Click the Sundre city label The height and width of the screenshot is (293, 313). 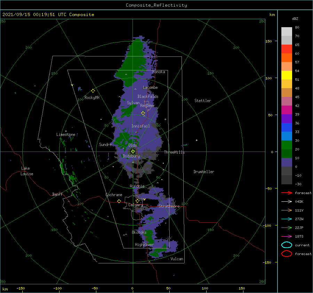click(x=105, y=144)
